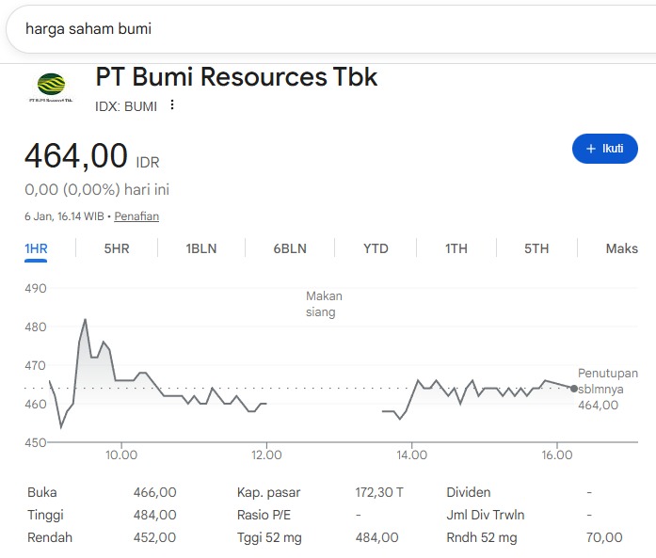
Task: Click the Penutupan sblmnya label on chart
Action: click(607, 381)
